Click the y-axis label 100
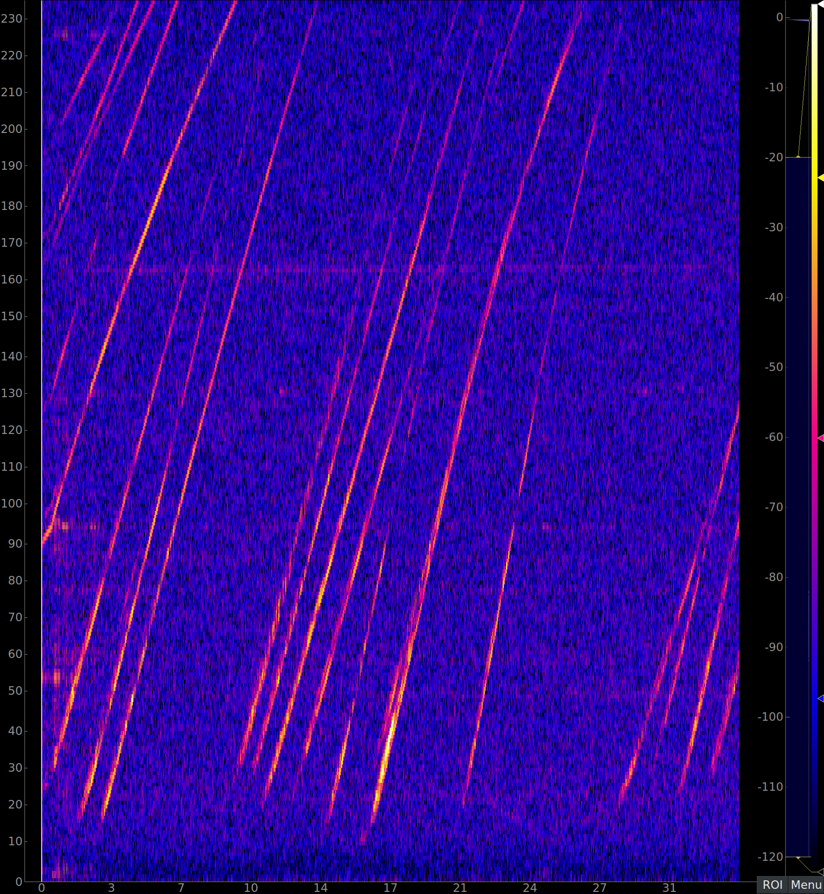824x894 pixels. pyautogui.click(x=12, y=504)
